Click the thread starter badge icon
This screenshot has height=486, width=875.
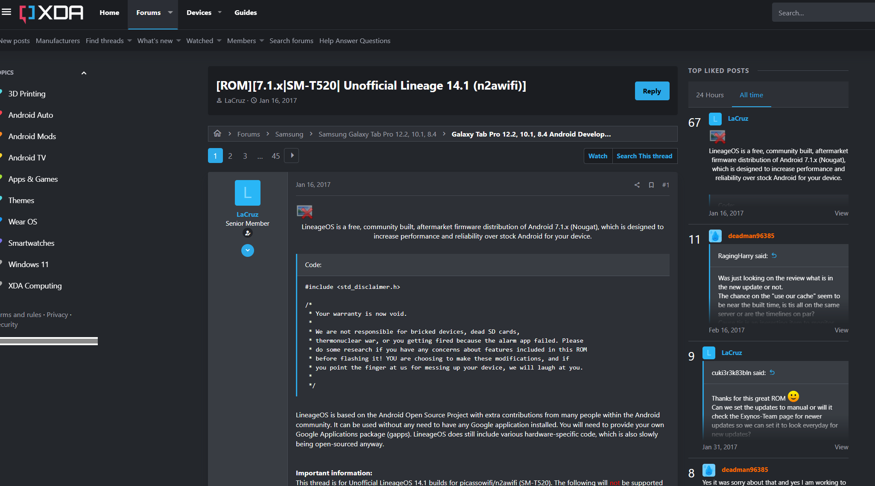248,233
